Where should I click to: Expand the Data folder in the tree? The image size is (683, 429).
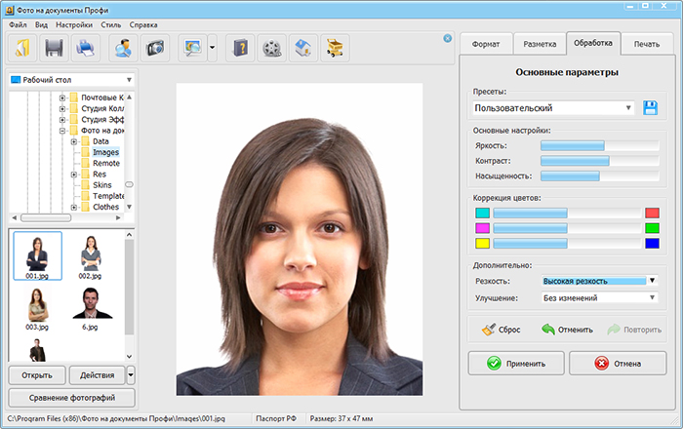[73, 141]
